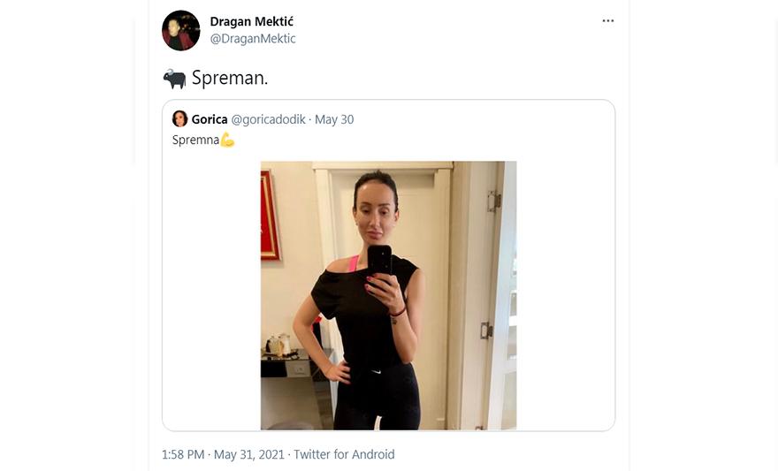Click the red framed picture in the photo
The height and width of the screenshot is (471, 778).
[x=270, y=215]
